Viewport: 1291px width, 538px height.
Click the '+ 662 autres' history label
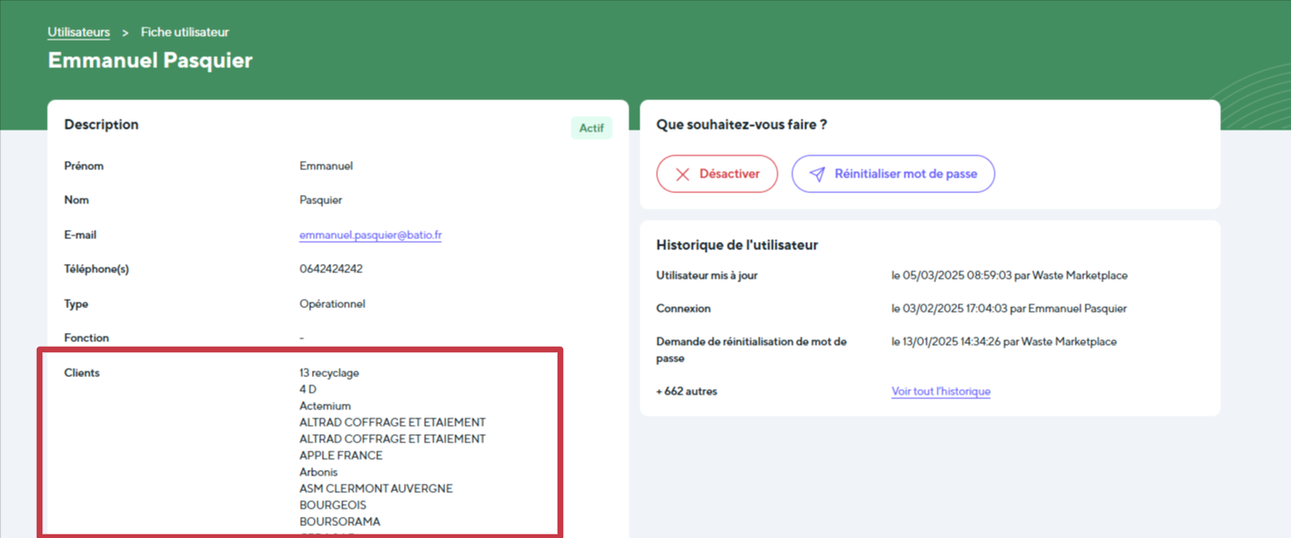(686, 392)
